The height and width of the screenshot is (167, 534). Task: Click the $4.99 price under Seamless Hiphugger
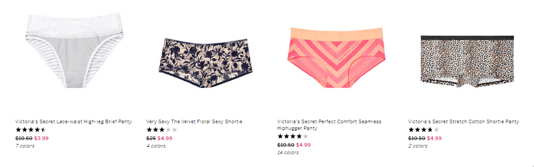(x=303, y=145)
